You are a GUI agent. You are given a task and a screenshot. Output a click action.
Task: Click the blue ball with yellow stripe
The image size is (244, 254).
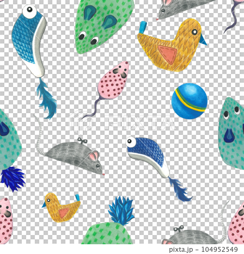point(189,101)
